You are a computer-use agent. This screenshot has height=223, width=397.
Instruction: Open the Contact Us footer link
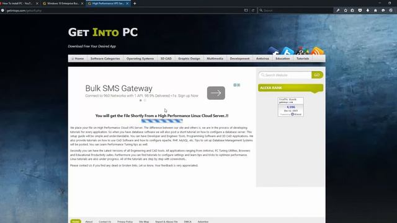[105, 222]
